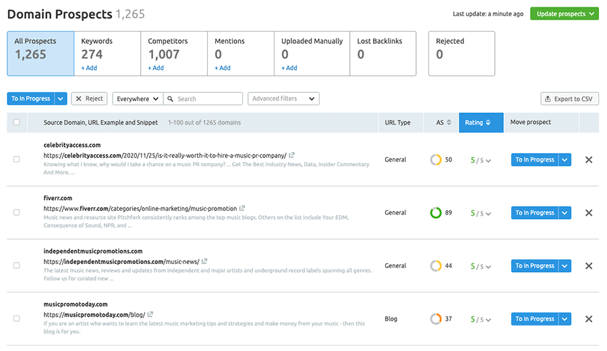Open independentmusicpromotions.com music-news URL

[x=121, y=261]
